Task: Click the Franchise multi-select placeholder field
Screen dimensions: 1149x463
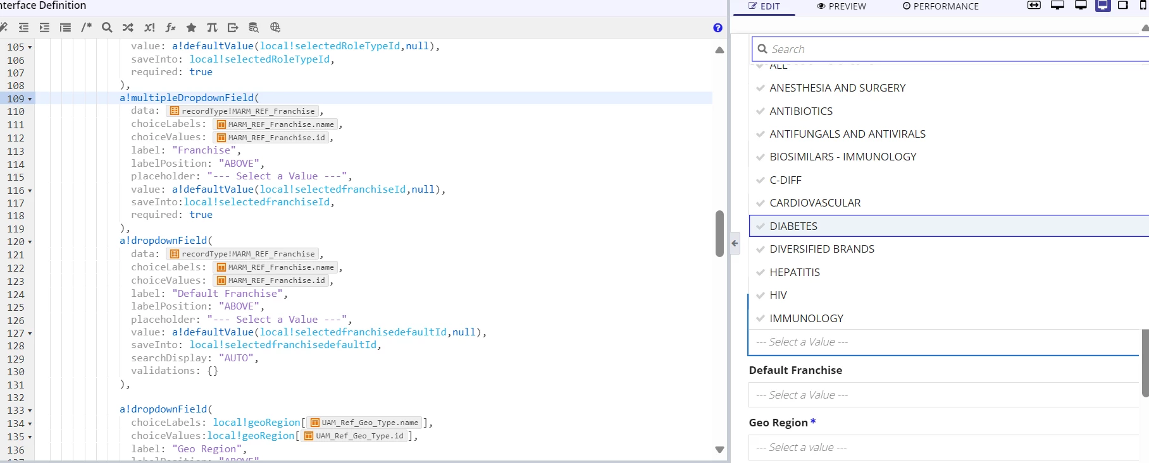Action: click(944, 342)
